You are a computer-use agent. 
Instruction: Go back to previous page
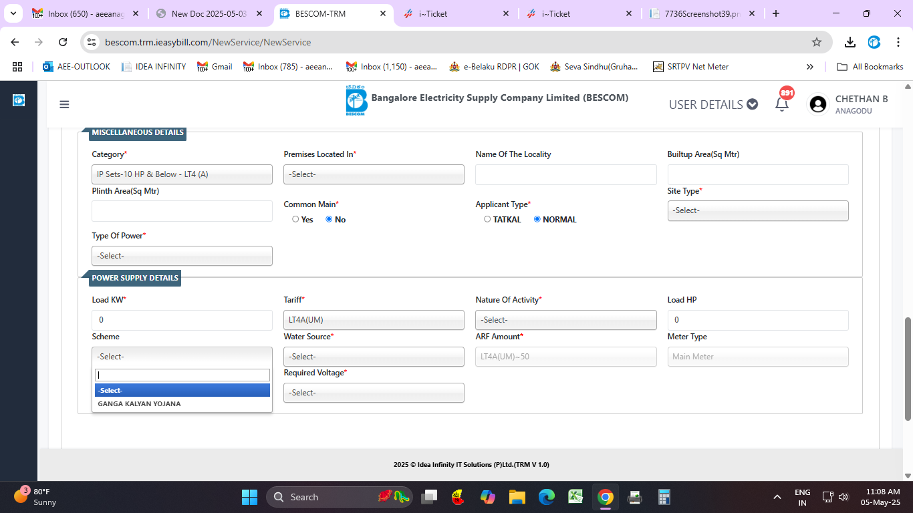tap(15, 42)
